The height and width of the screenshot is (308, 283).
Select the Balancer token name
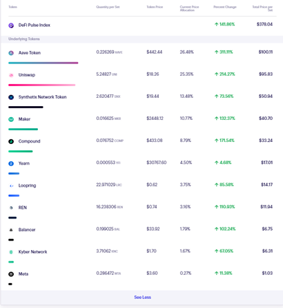(x=27, y=229)
